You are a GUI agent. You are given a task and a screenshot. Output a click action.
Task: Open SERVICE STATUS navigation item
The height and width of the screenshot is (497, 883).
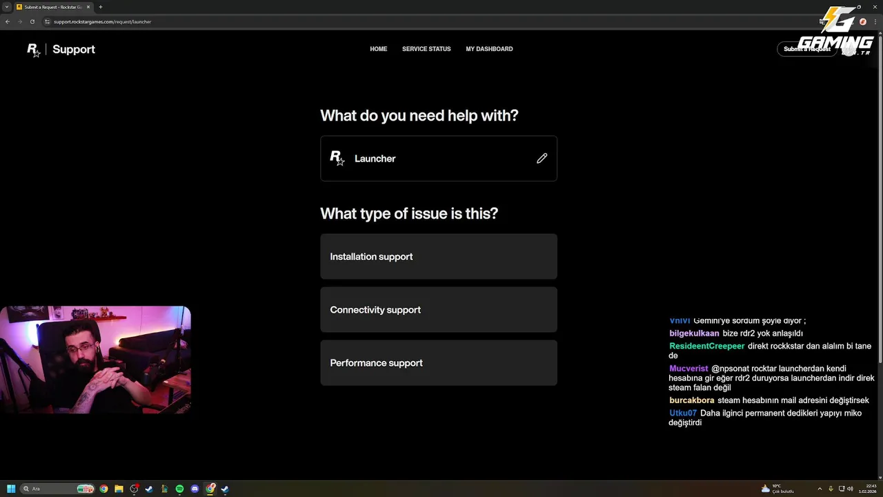click(x=426, y=49)
